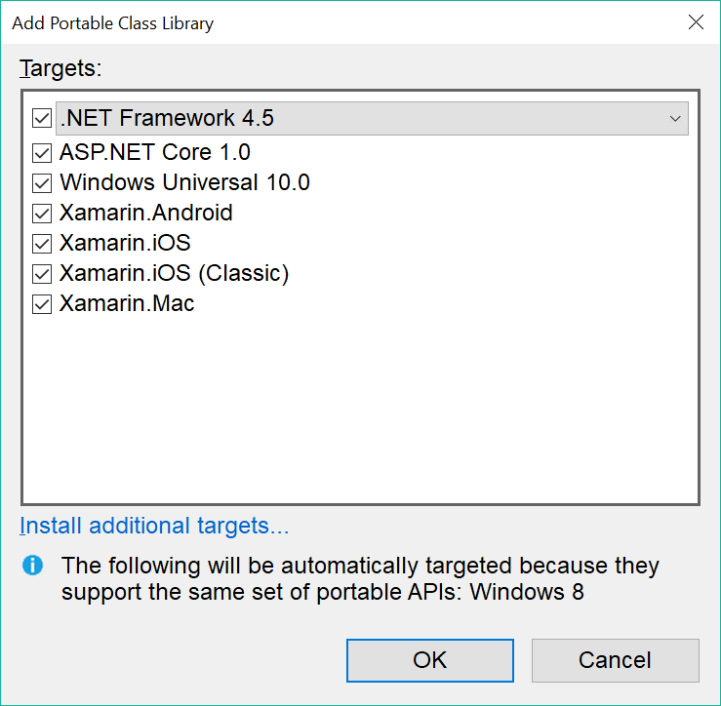Close the Add Portable Class Library window
The image size is (721, 706).
pos(696,22)
